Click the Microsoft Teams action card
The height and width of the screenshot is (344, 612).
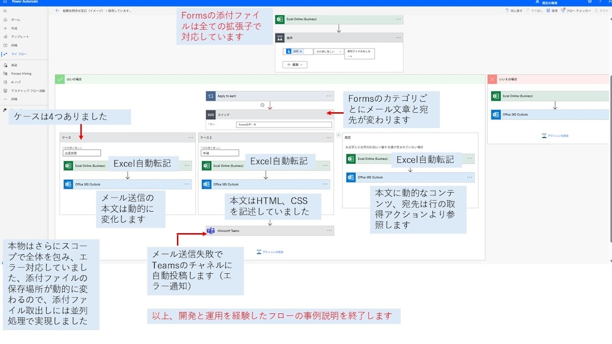coord(270,231)
